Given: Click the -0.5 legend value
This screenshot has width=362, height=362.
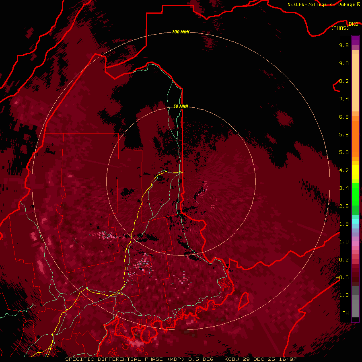Looking at the screenshot, I should point(342,278).
